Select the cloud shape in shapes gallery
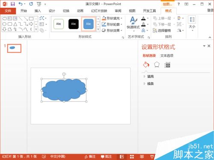 click(4, 19)
